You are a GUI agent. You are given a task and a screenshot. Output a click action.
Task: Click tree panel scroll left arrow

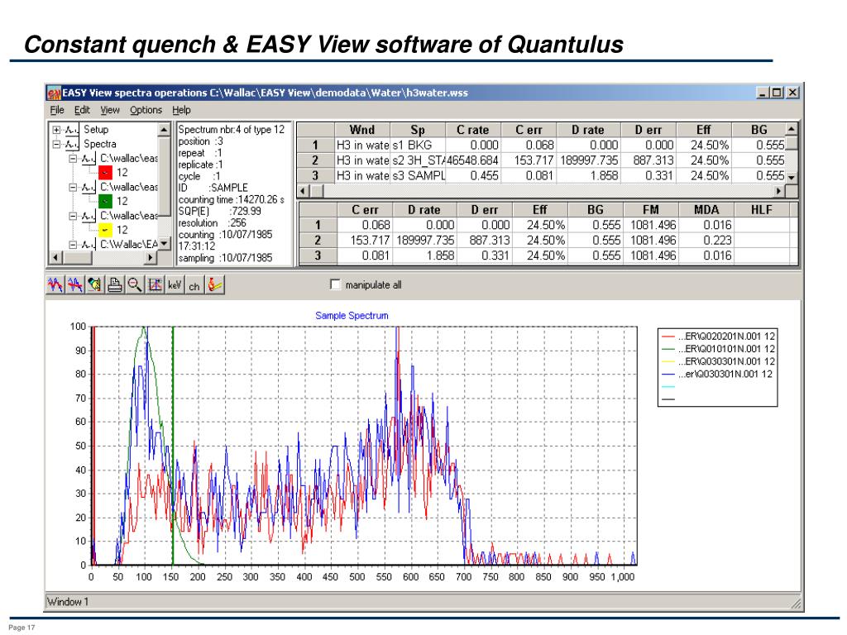[x=55, y=258]
